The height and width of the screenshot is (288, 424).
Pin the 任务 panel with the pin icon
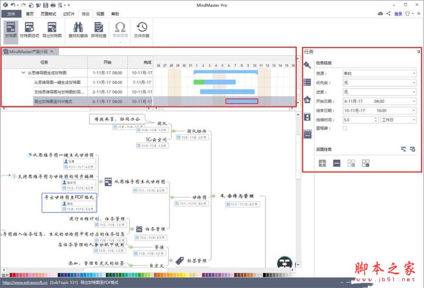(418, 51)
